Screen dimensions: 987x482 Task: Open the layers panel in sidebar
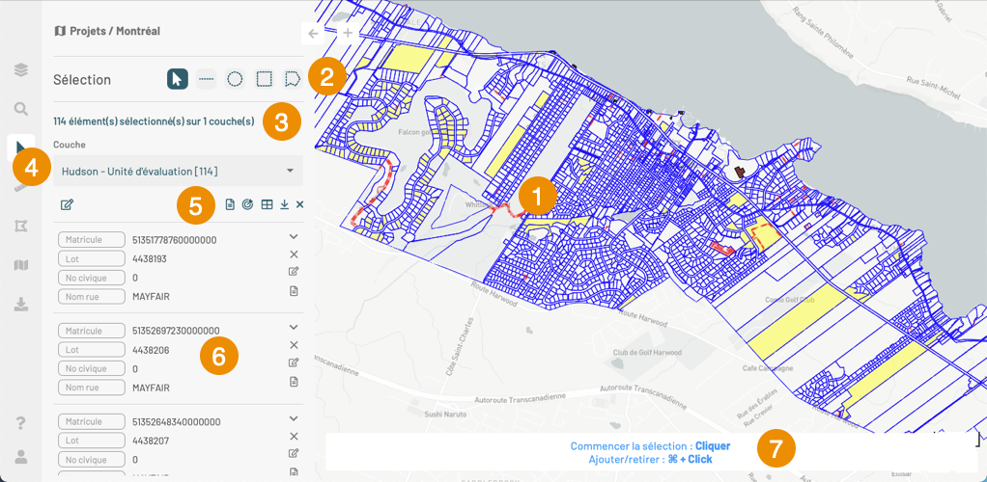20,70
